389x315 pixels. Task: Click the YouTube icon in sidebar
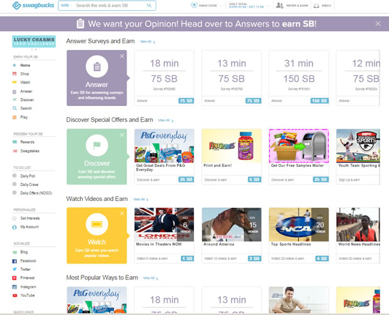click(x=14, y=296)
